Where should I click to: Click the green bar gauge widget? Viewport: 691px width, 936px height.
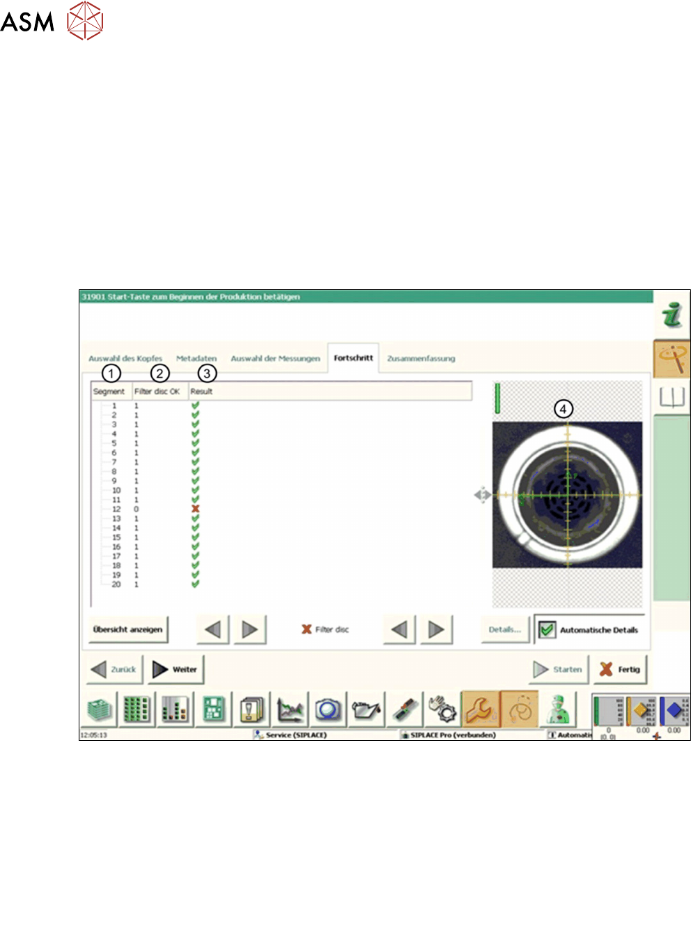609,712
